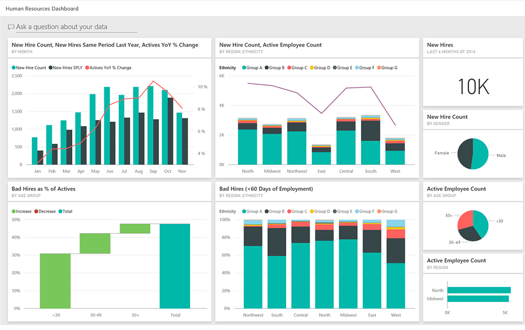Click Group F legend in the Bad Hires (<60 Days) chart
Viewport: 525px width, 330px height.
pyautogui.click(x=356, y=211)
